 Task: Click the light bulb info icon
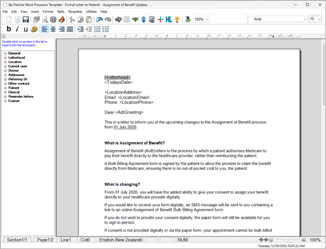177,19
